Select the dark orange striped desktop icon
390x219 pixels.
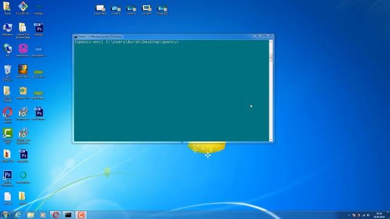point(23,71)
